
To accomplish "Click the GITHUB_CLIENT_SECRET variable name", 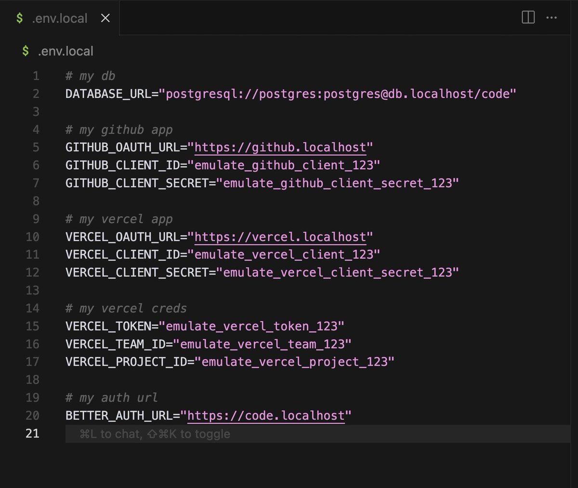I will [137, 183].
